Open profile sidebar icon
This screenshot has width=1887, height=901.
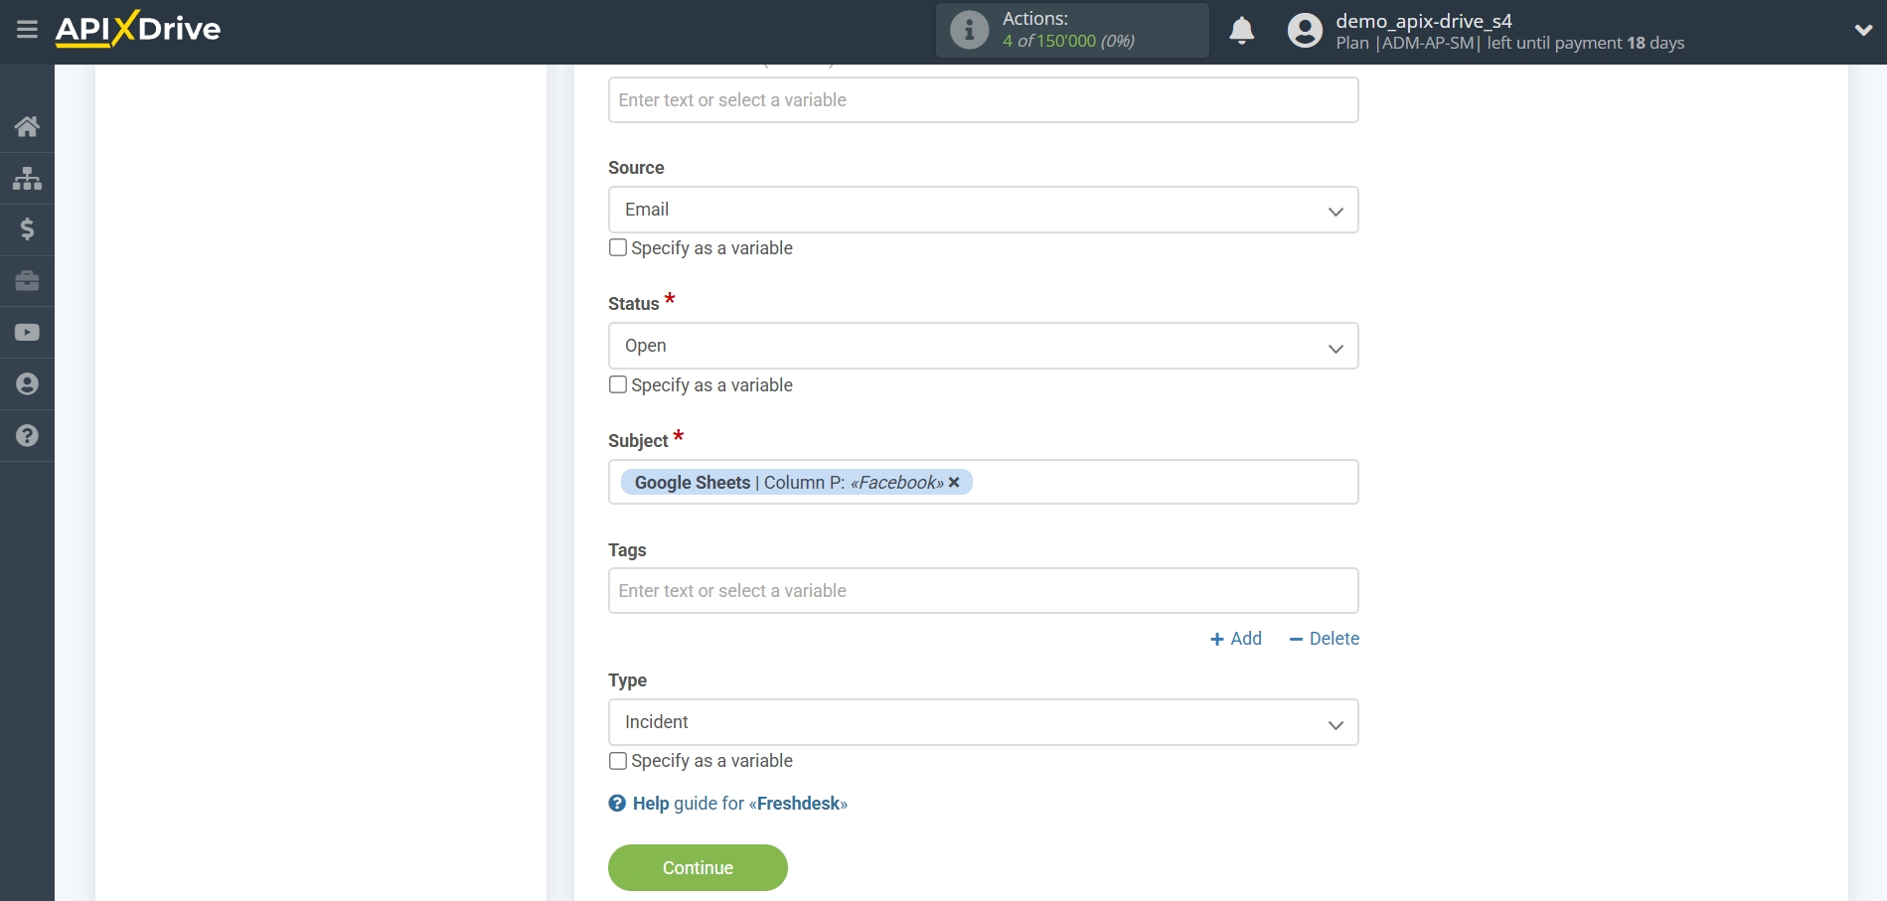(x=27, y=384)
